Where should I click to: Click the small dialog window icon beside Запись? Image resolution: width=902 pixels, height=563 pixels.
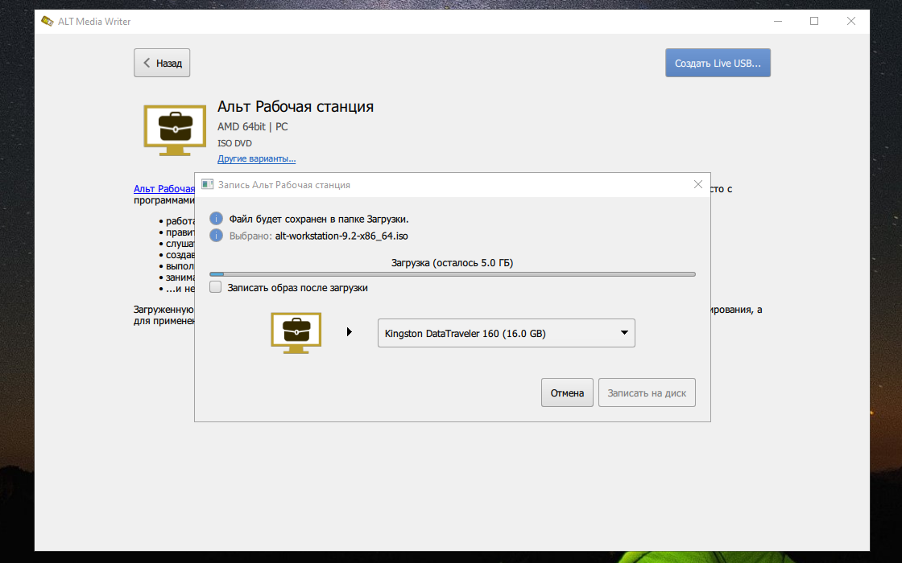[207, 184]
